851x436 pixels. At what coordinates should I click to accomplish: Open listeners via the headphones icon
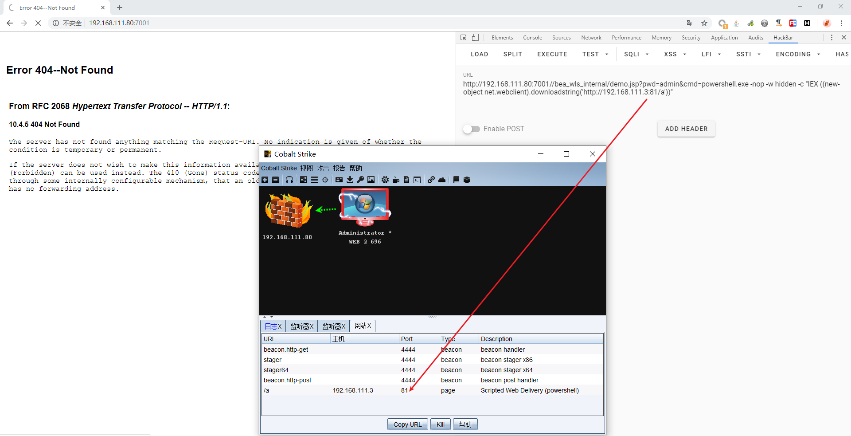click(289, 180)
